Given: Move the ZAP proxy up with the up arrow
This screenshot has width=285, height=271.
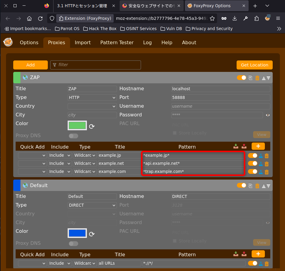Looking at the screenshot, I should click(264, 78).
